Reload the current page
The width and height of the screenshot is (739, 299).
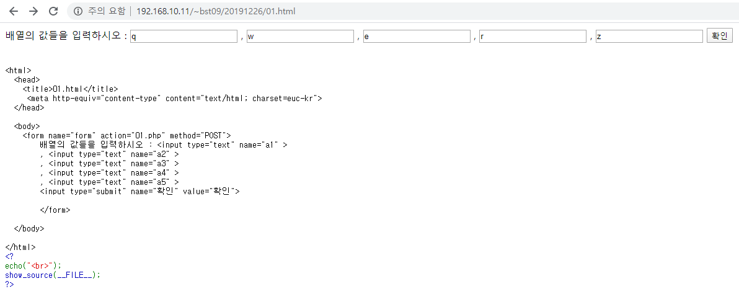(54, 11)
